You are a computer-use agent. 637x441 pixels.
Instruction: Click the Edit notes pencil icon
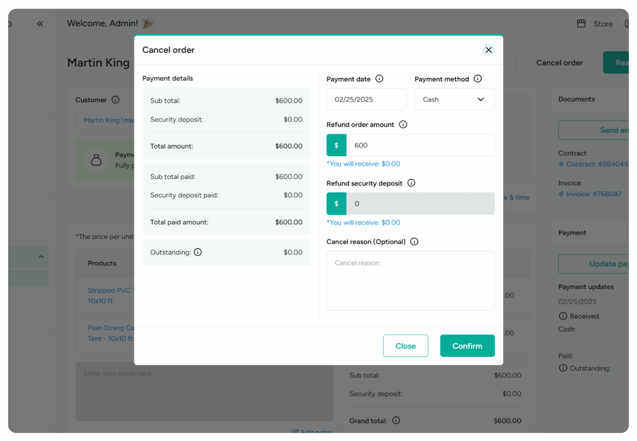tap(295, 432)
